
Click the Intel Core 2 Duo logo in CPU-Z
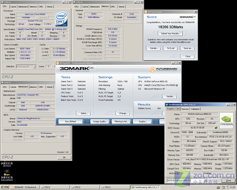[x=61, y=19]
